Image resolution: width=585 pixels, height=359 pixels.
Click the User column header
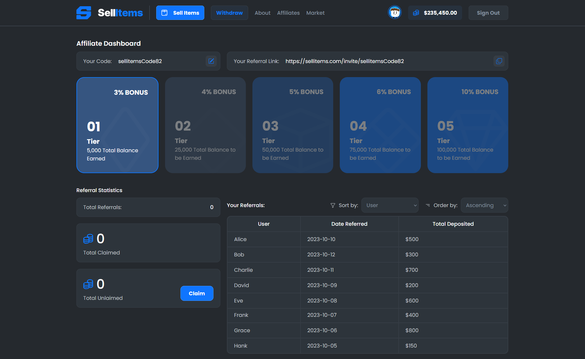[x=264, y=224]
